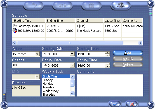Sort by Starting Time column header
Image resolution: width=155 pixels, height=109 pixels.
[29, 21]
